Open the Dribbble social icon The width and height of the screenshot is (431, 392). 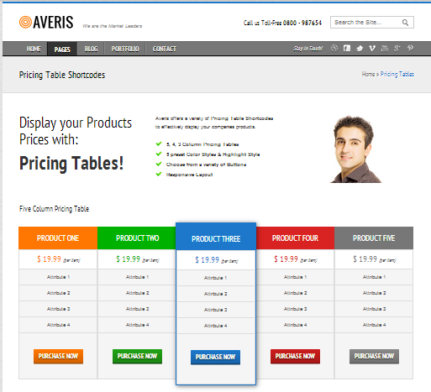pos(334,48)
